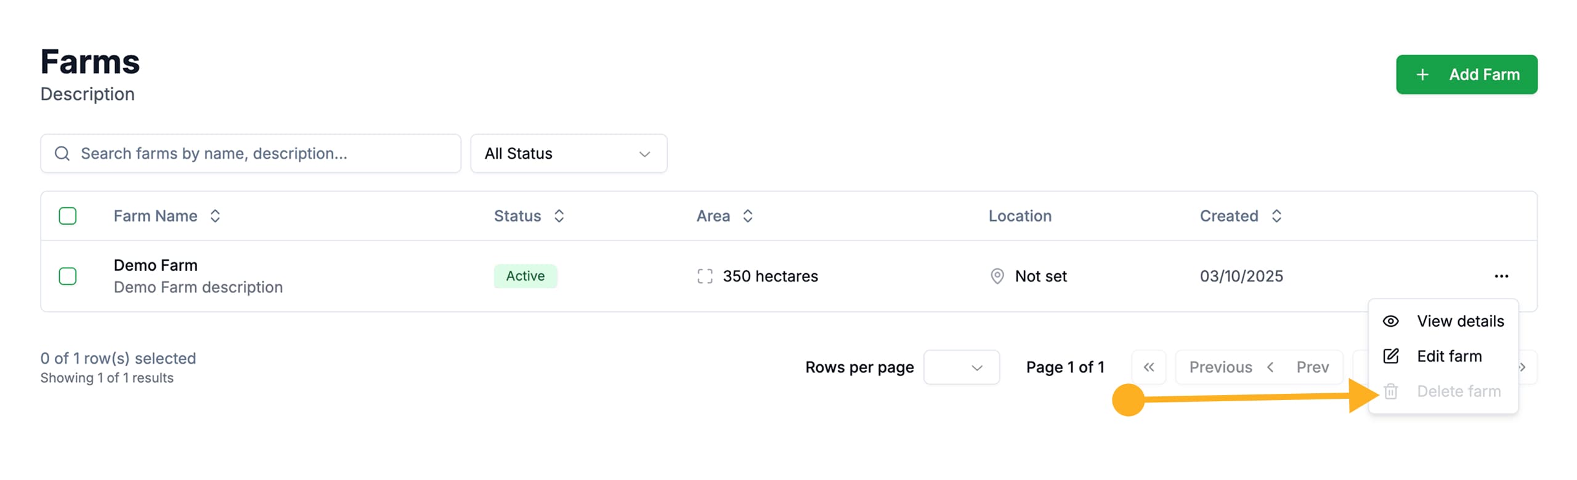Screen dimensions: 1577x480
Task: Click the area dimensions icon
Action: pos(704,276)
